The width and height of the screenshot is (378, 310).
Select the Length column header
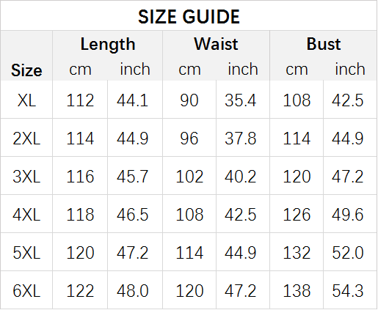tap(108, 44)
